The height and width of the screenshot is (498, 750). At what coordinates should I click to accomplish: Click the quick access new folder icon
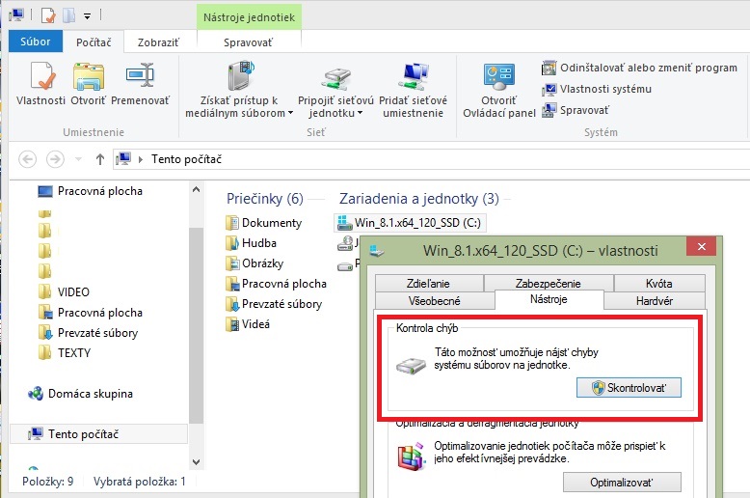click(x=68, y=15)
